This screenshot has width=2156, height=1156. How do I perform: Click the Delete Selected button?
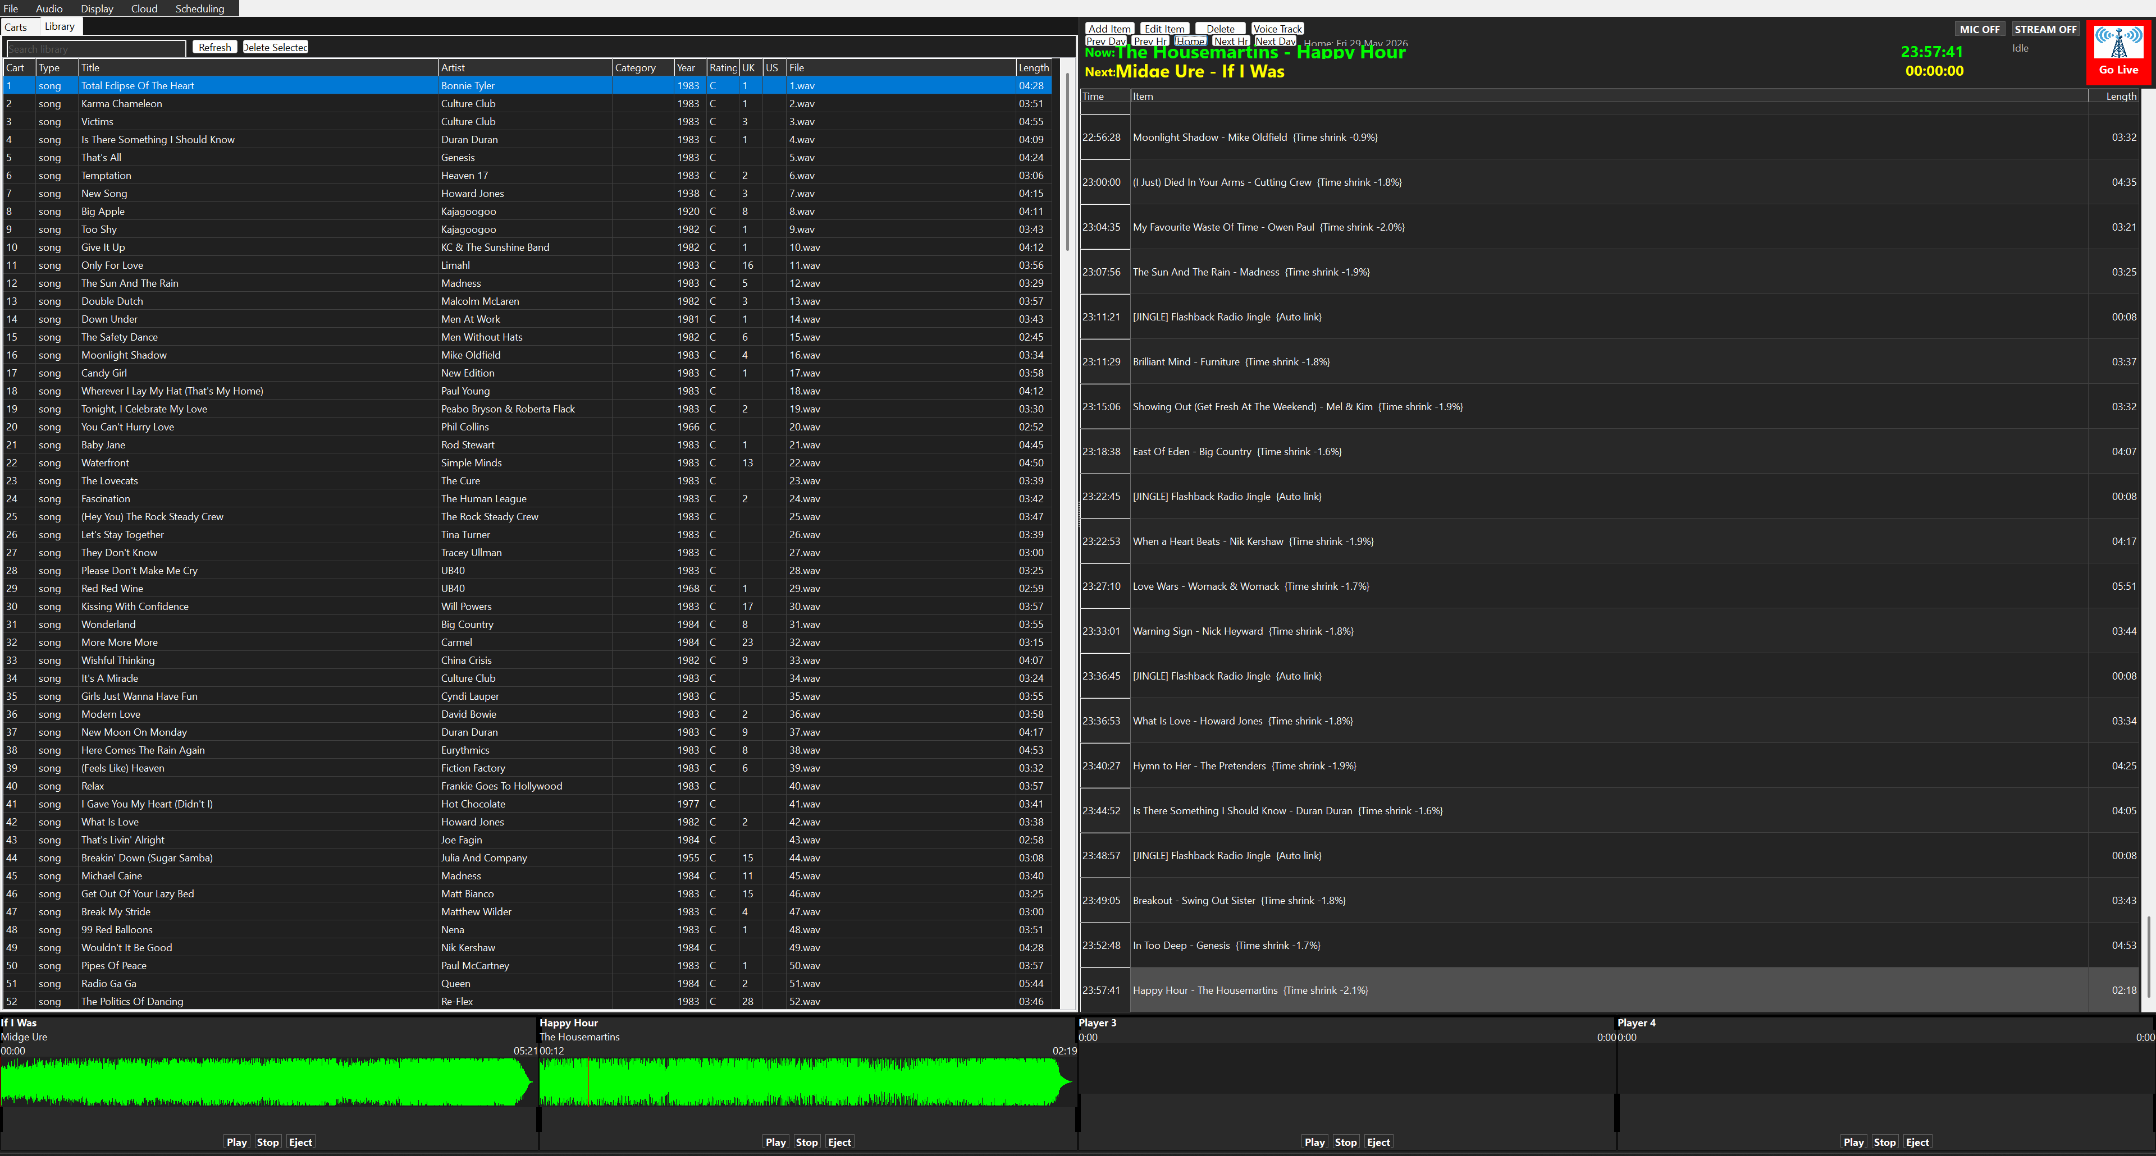click(x=275, y=48)
